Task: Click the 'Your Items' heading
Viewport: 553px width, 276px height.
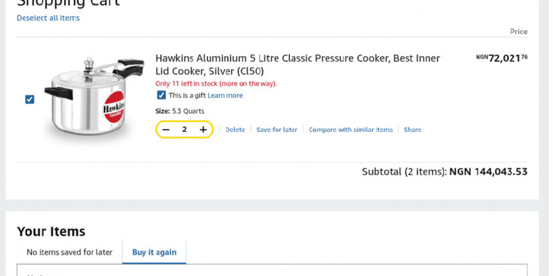Action: click(x=51, y=231)
